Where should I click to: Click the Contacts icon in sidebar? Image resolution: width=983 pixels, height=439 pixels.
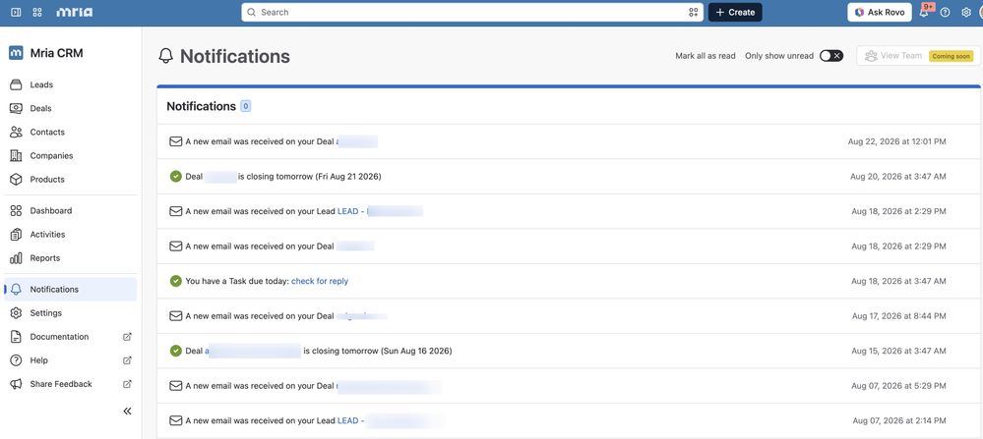click(17, 132)
